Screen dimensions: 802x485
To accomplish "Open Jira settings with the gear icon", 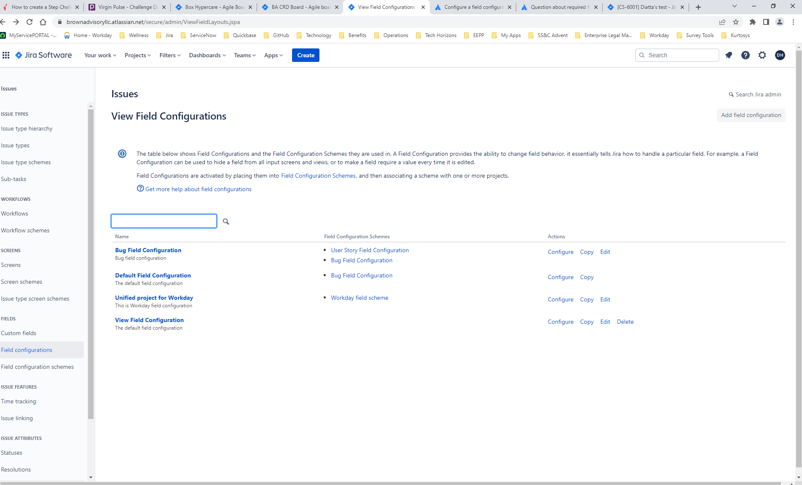I will [x=762, y=55].
